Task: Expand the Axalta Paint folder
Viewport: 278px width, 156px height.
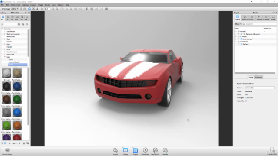Action: click(x=5, y=32)
